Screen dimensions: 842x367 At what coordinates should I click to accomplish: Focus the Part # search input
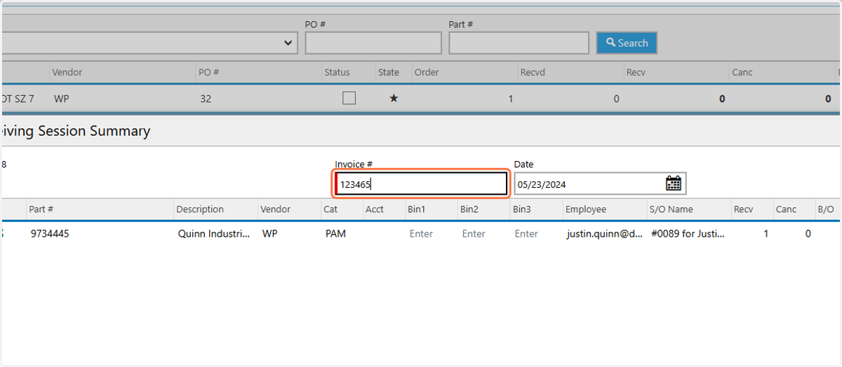[519, 43]
